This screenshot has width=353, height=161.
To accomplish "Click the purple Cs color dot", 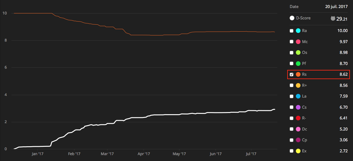I will pyautogui.click(x=298, y=107).
